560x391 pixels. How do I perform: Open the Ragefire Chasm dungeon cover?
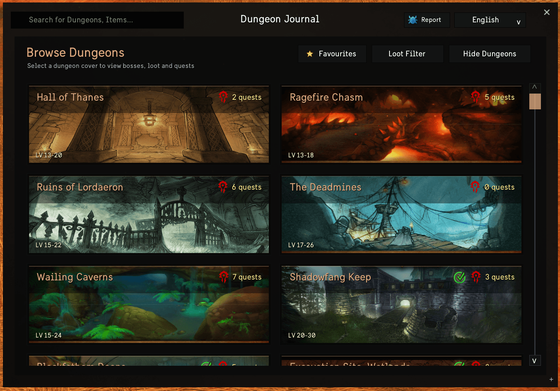tap(402, 125)
